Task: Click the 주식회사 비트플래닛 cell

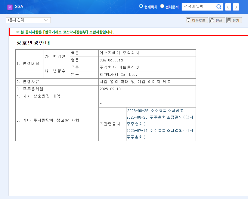Action: click(x=147, y=67)
